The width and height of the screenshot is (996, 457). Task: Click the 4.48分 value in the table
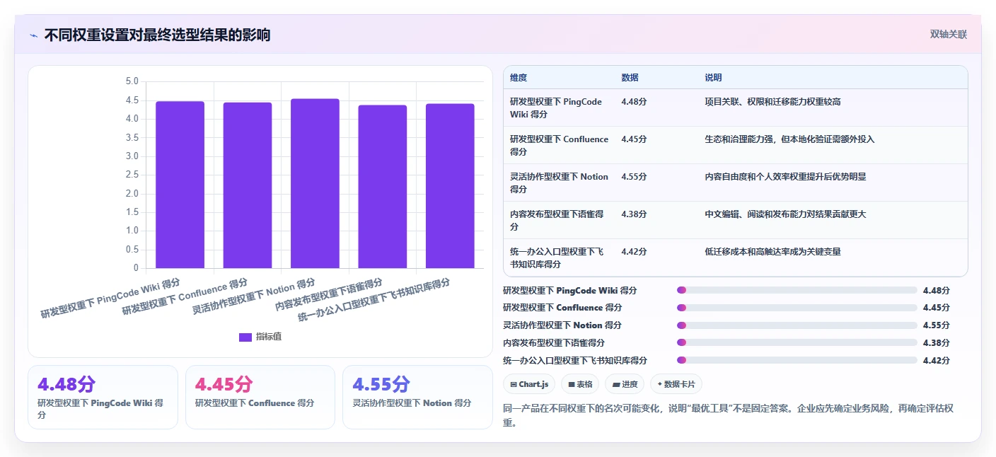(634, 102)
